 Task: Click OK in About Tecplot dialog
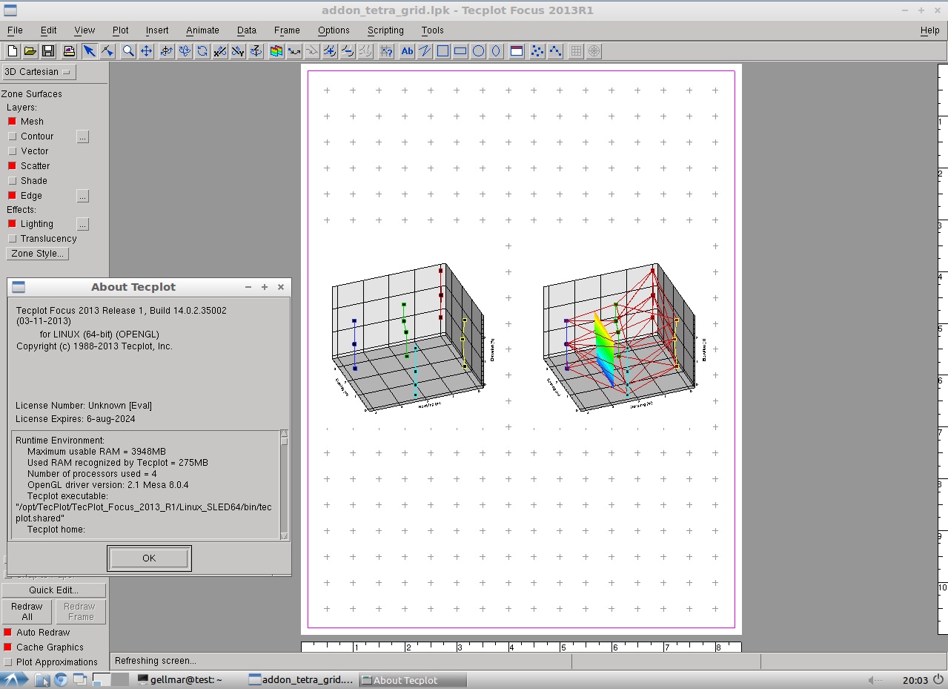[149, 558]
